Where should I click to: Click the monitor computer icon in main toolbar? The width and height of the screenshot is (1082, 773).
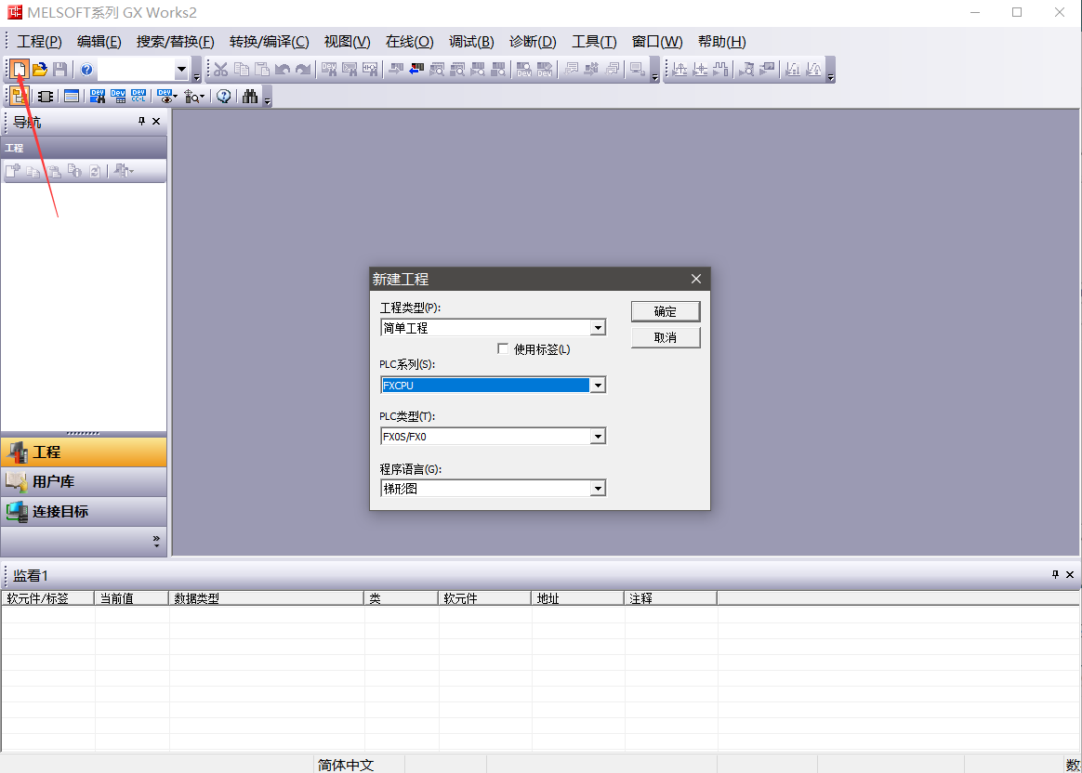[x=637, y=69]
